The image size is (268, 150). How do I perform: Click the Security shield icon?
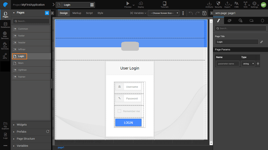click(218, 3)
